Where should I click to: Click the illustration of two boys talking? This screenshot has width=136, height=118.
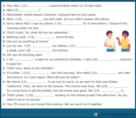click(x=117, y=41)
